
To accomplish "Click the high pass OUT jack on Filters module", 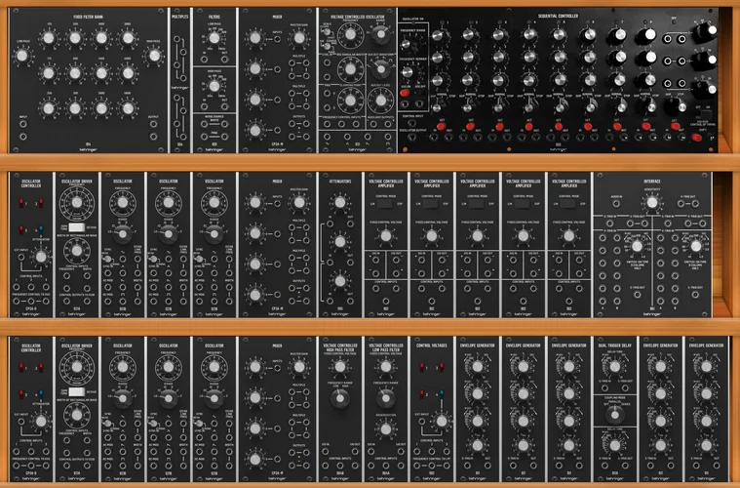I will coord(224,106).
